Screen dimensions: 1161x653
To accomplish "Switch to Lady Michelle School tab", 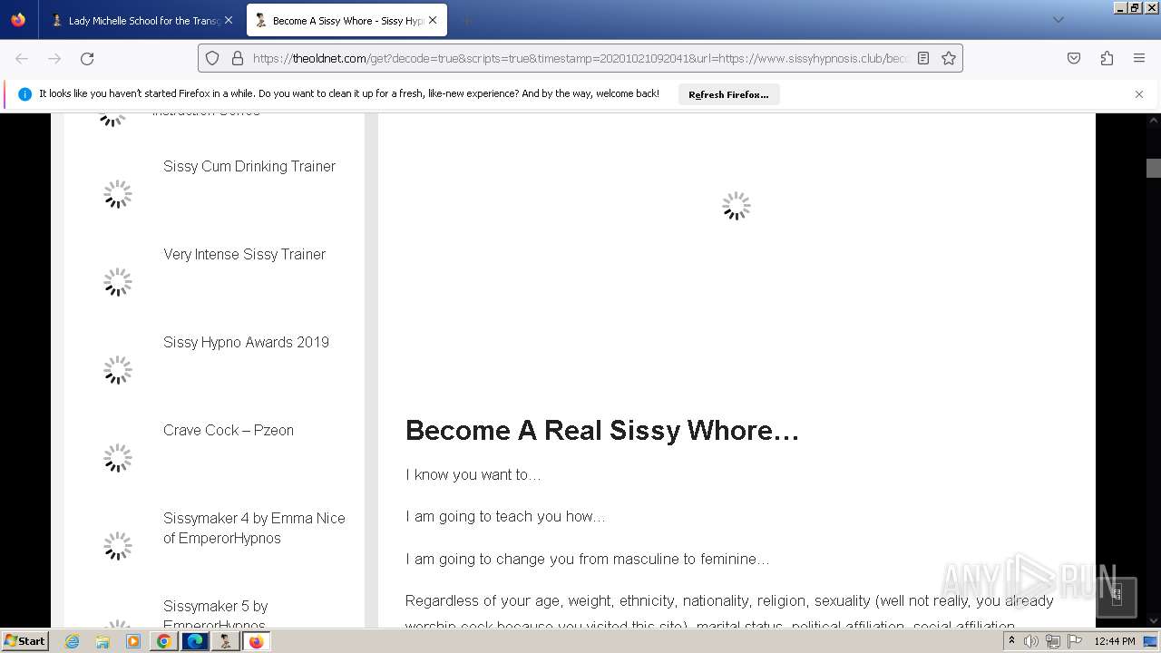I will point(142,20).
